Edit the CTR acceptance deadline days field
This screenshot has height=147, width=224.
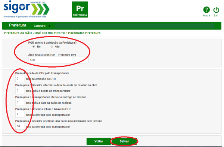(x=20, y=78)
